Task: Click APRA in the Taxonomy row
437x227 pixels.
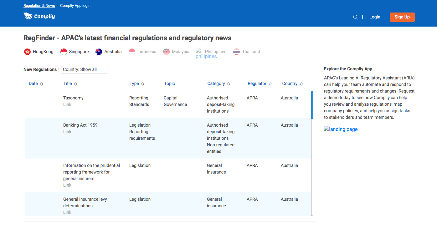Action: click(252, 98)
